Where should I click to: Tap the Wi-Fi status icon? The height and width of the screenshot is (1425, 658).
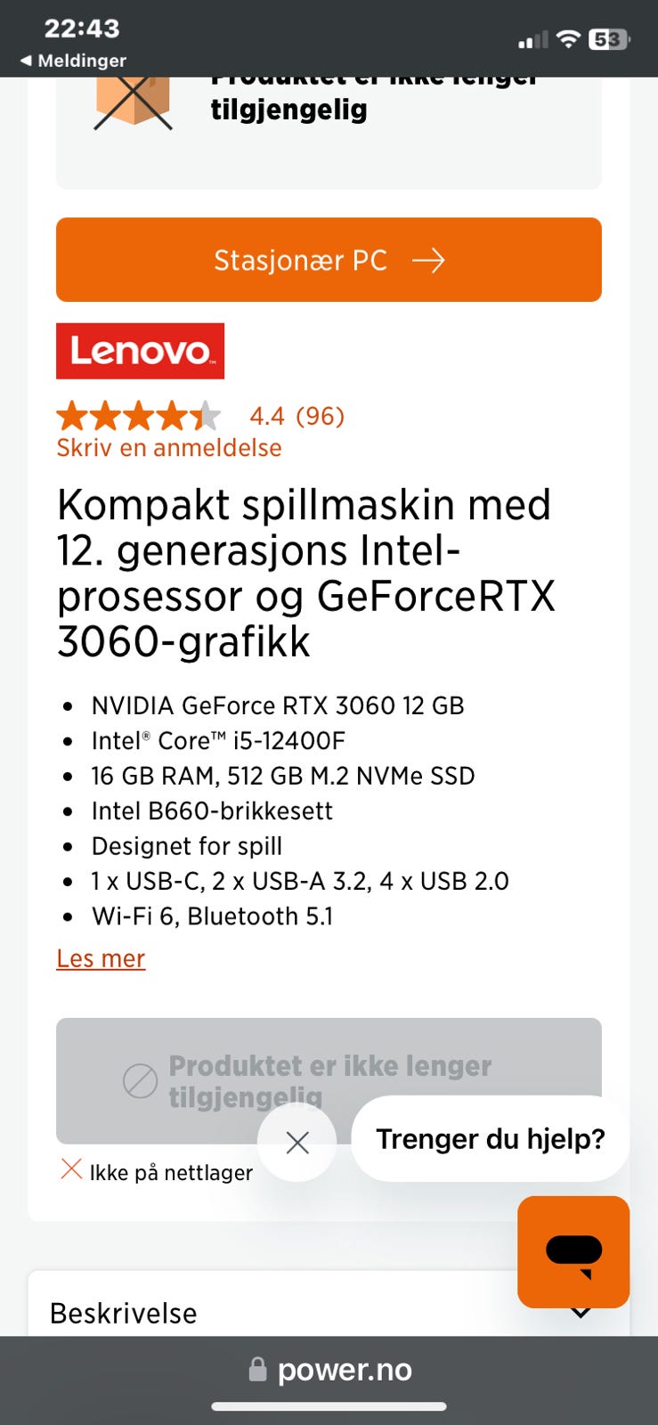coord(567,39)
